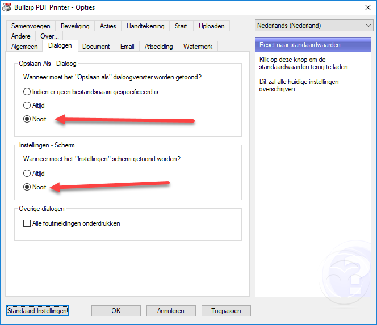Go to the Email tab
377x325 pixels.
click(127, 47)
